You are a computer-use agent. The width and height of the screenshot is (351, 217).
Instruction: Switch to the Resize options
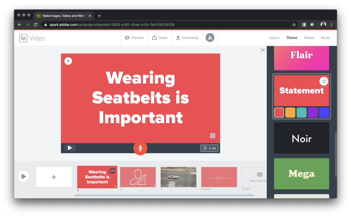(309, 37)
